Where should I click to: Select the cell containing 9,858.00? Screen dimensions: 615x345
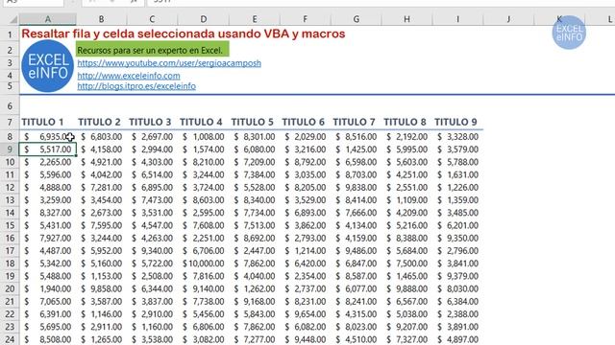click(101, 288)
